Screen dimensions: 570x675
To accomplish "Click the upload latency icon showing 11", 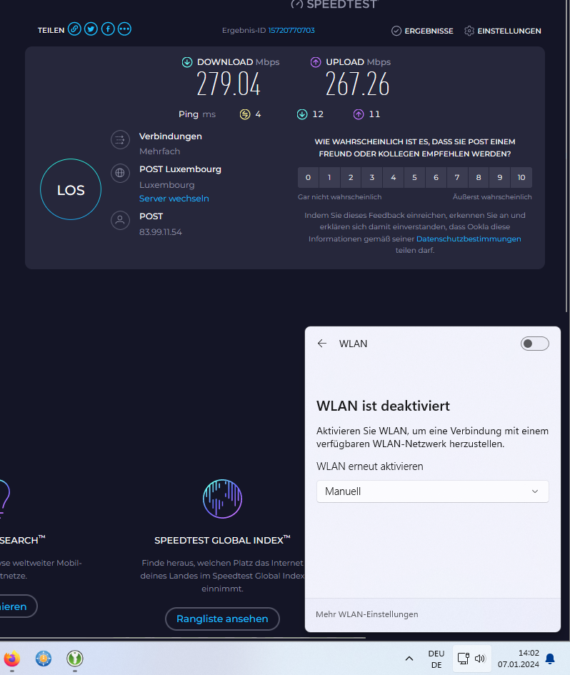I will [x=359, y=114].
